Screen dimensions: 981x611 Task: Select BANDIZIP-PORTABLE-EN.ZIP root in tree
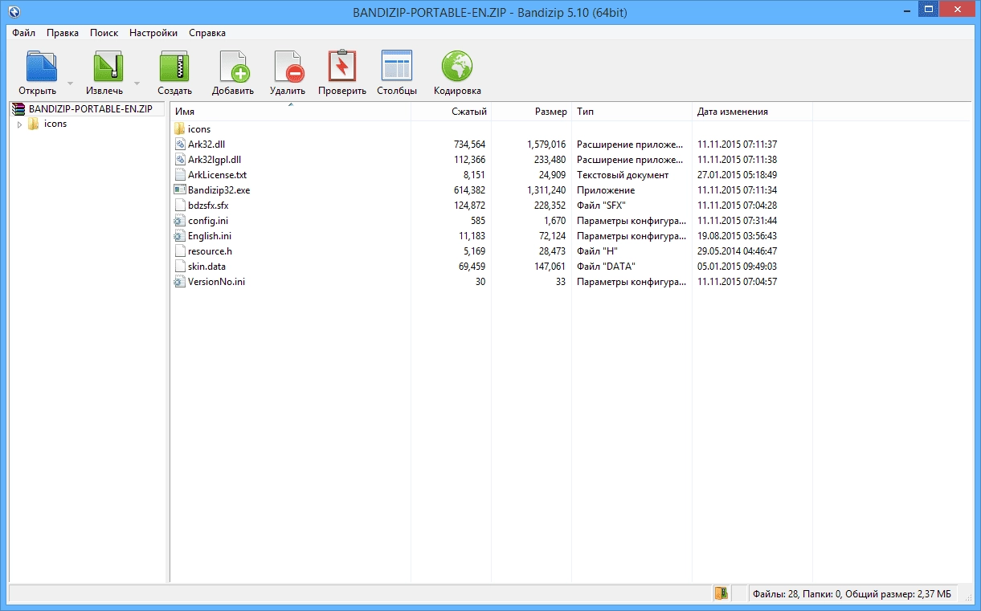click(90, 109)
